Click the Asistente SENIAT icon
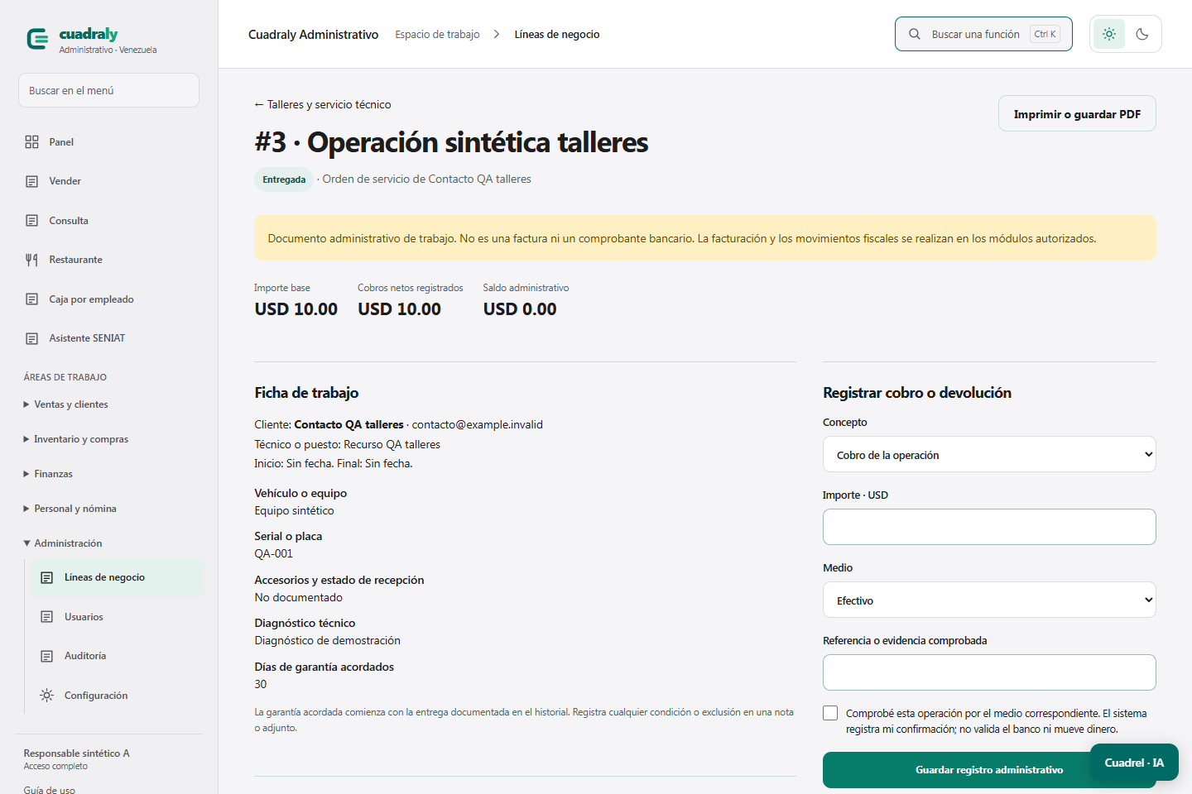The height and width of the screenshot is (794, 1192). coord(31,338)
